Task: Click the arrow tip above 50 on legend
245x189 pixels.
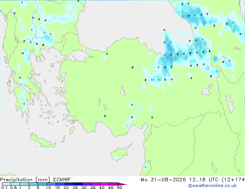Action: pyautogui.click(x=122, y=184)
